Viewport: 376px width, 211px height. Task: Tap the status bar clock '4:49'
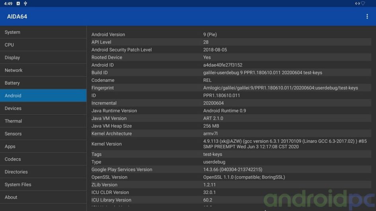pyautogui.click(x=8, y=4)
